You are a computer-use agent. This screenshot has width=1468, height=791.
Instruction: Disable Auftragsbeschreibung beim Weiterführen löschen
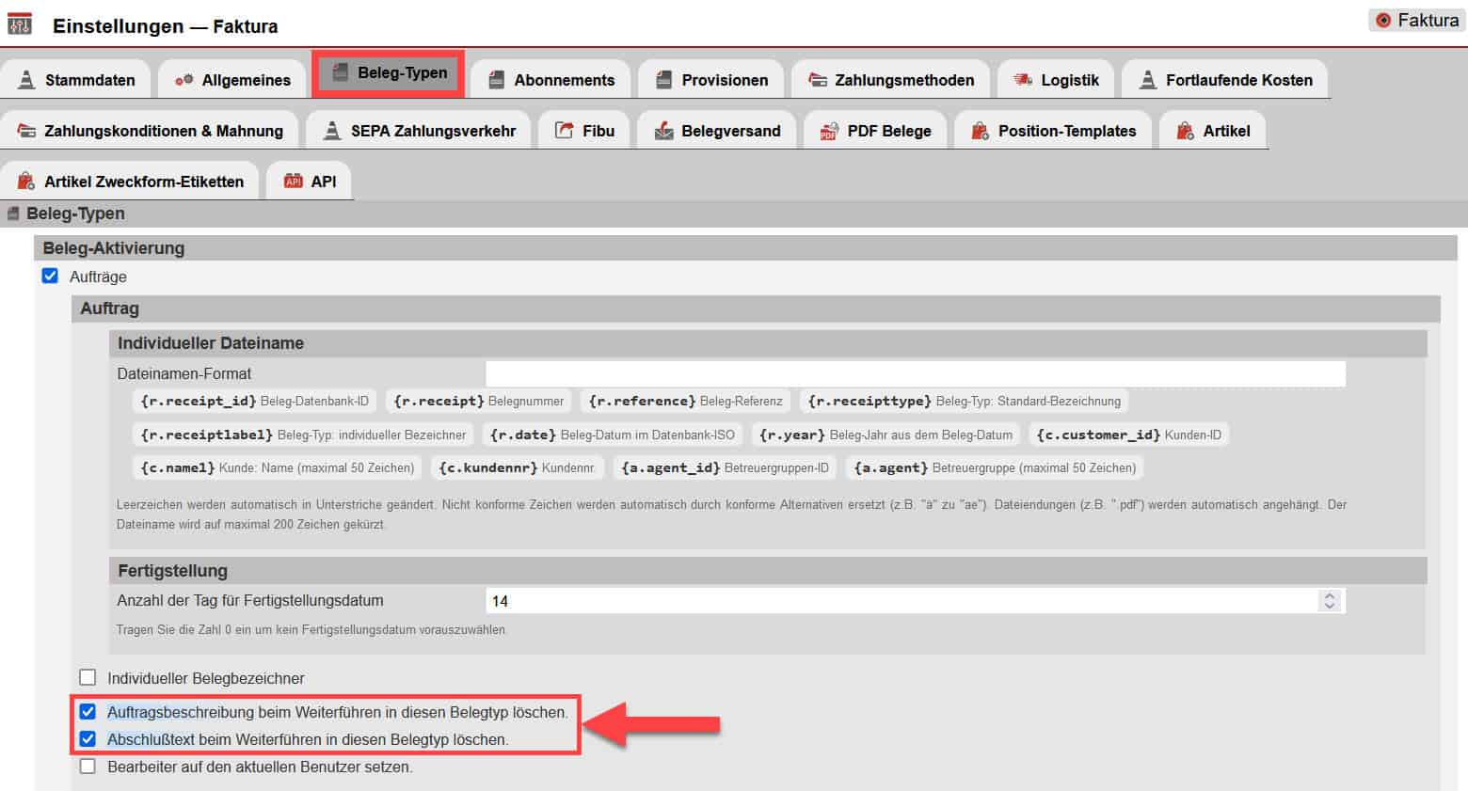(88, 711)
